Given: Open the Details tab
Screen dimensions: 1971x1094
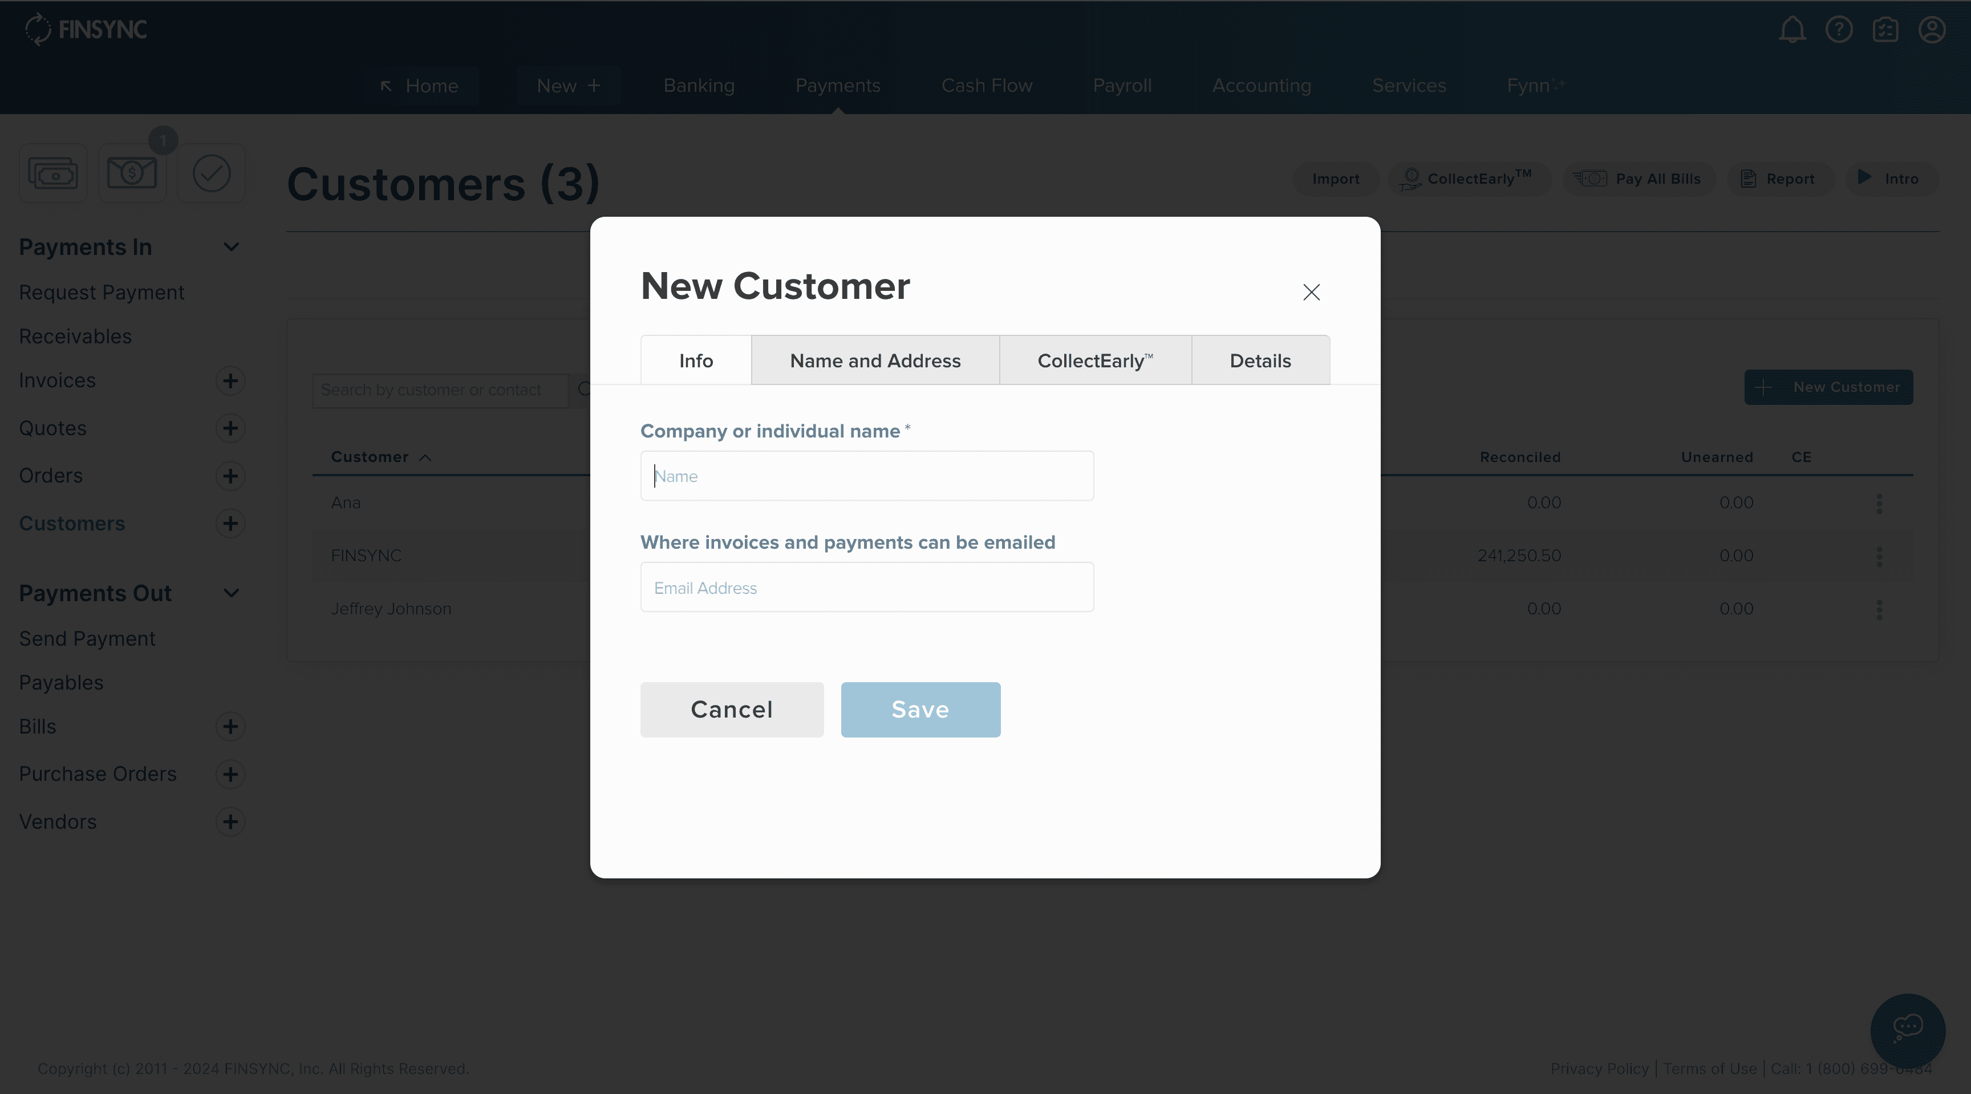Looking at the screenshot, I should coord(1259,360).
